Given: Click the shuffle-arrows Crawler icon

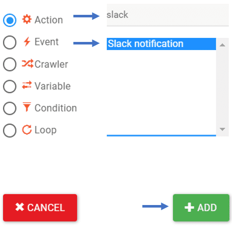Looking at the screenshot, I should (28, 63).
